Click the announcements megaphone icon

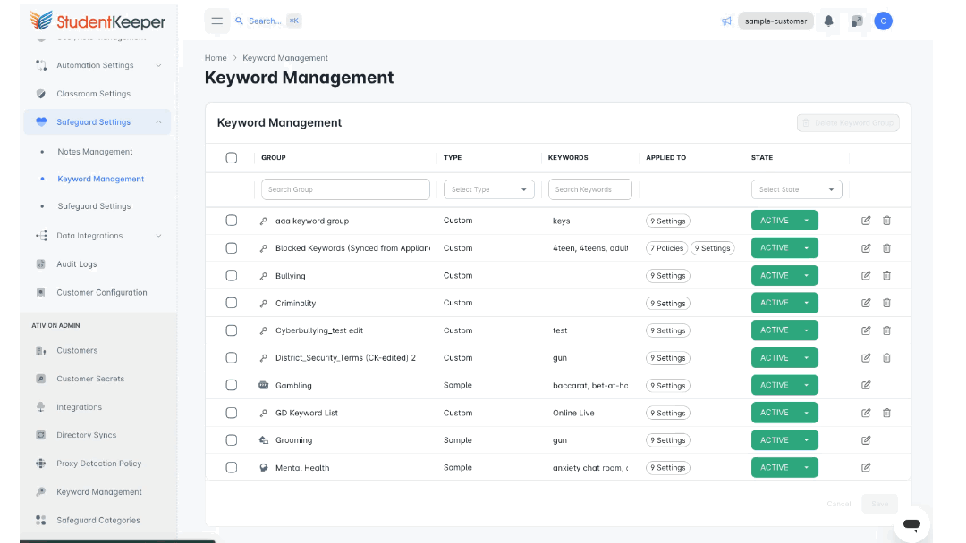(726, 21)
